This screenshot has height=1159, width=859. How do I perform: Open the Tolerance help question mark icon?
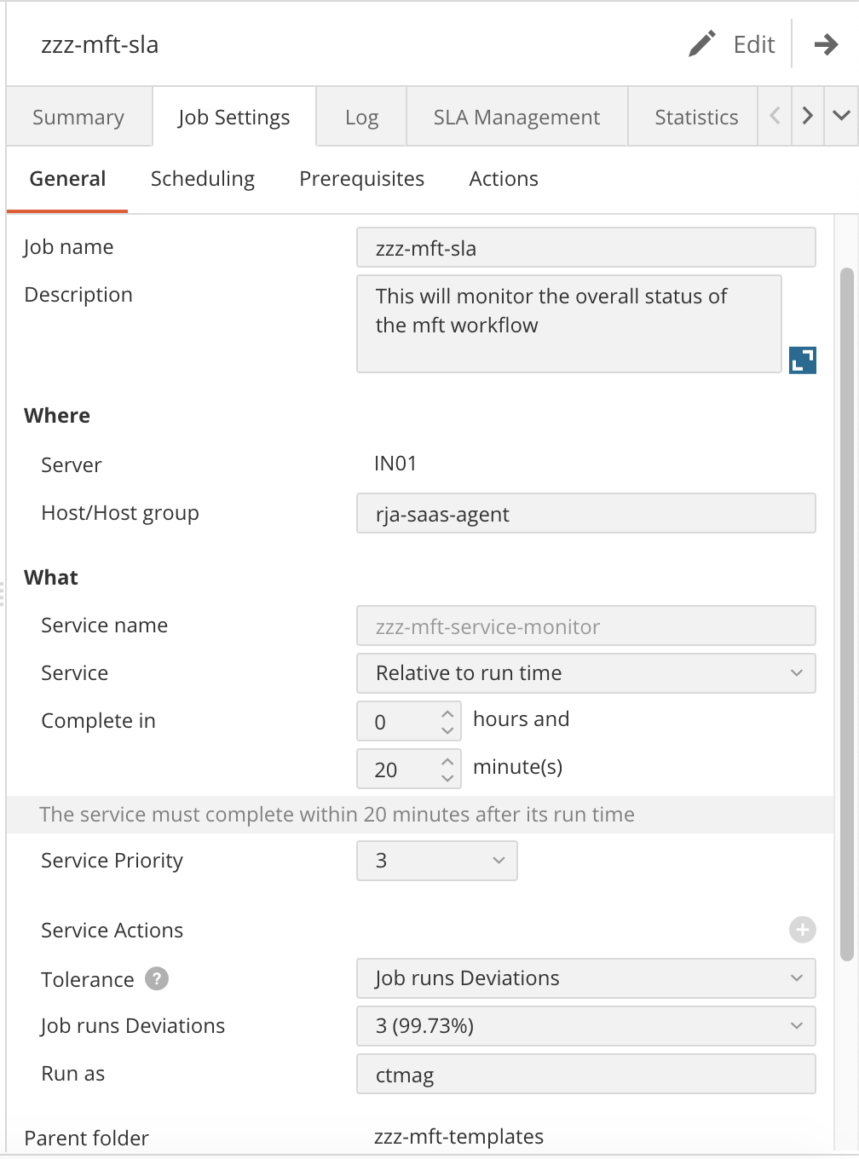pyautogui.click(x=156, y=979)
